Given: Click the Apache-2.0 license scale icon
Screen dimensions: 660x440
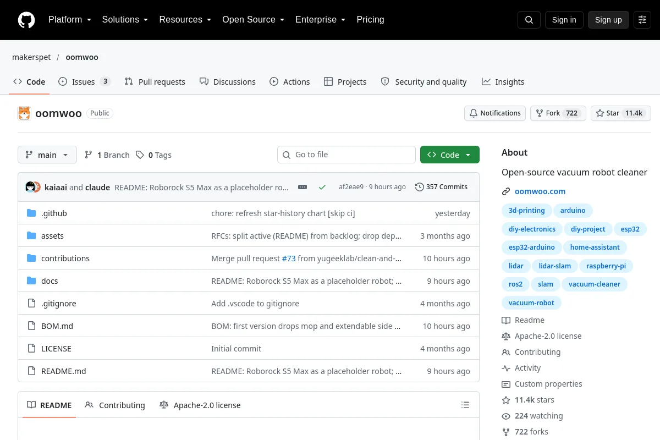Looking at the screenshot, I should coord(506,336).
